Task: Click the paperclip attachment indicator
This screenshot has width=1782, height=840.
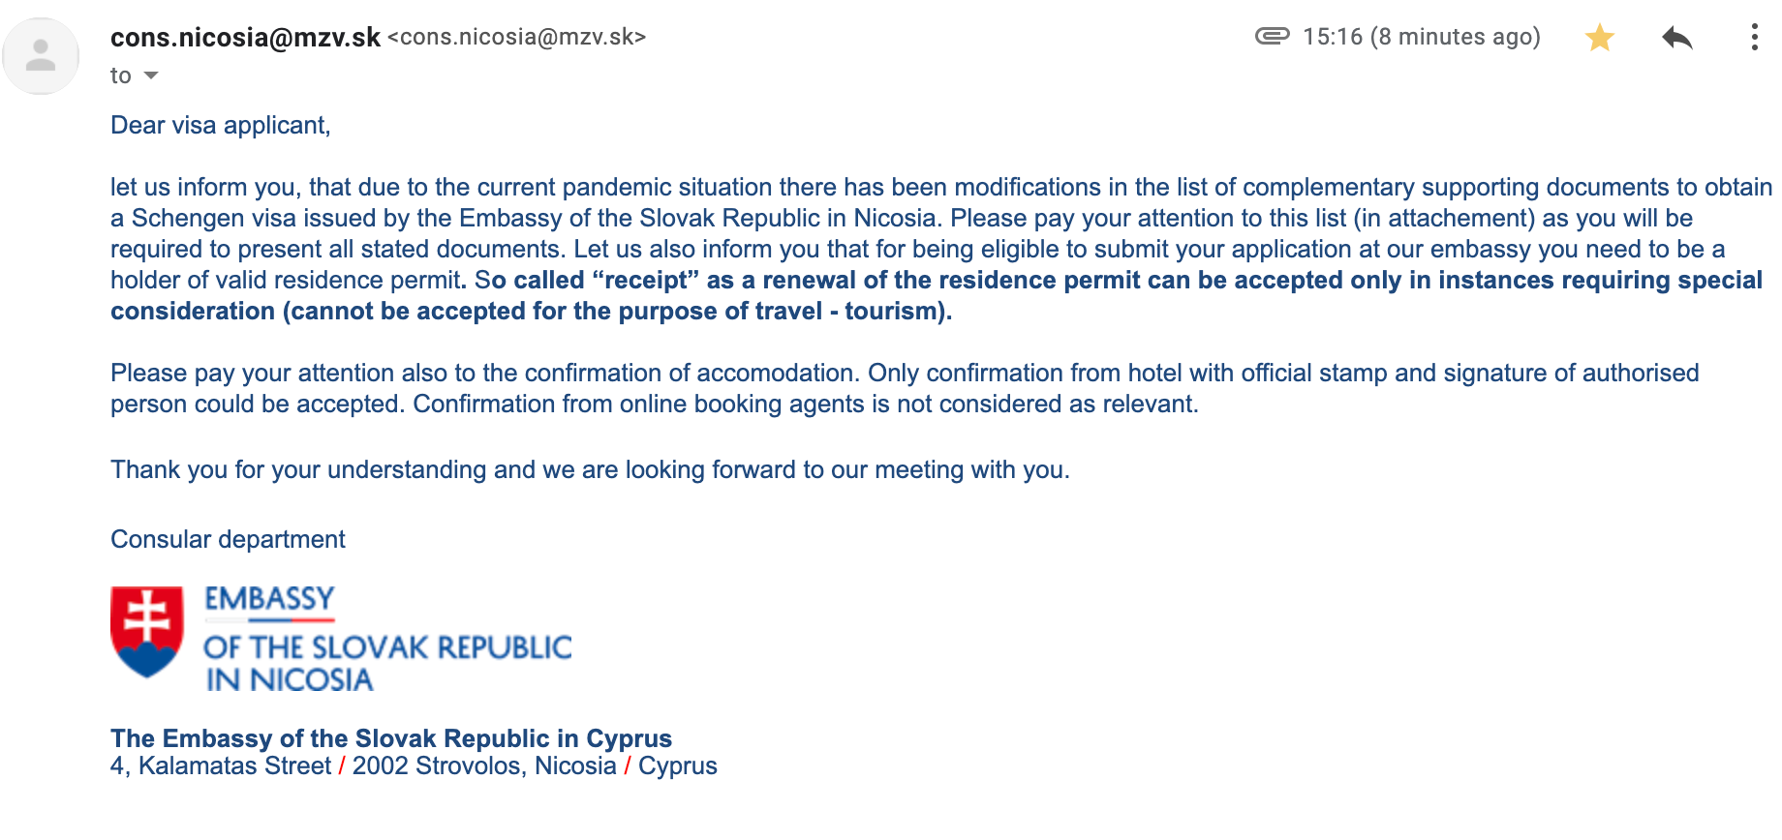Action: coord(1272,37)
